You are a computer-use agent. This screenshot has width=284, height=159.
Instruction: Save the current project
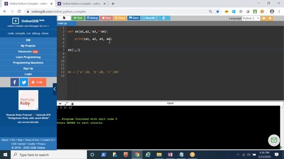[134, 18]
